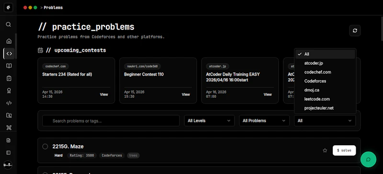Image resolution: width=383 pixels, height=174 pixels.
Task: Open the book icon in the sidebar
Action: tap(9, 66)
